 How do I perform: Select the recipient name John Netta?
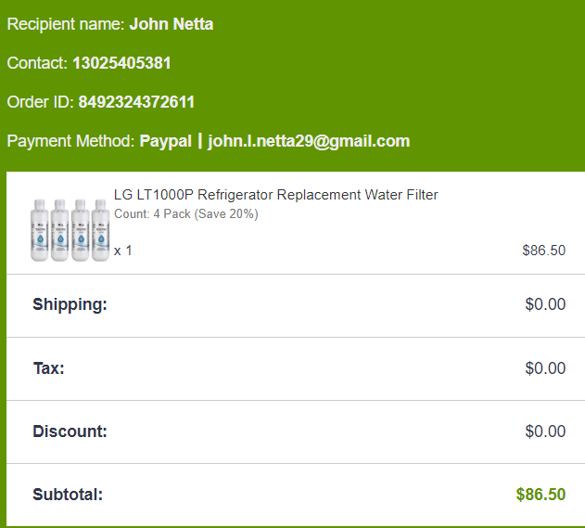click(171, 24)
